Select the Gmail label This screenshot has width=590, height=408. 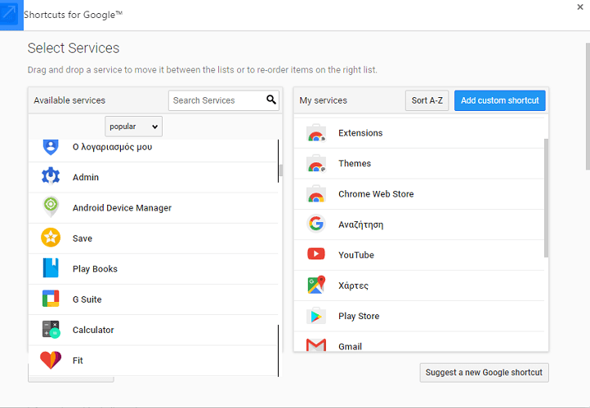[350, 346]
